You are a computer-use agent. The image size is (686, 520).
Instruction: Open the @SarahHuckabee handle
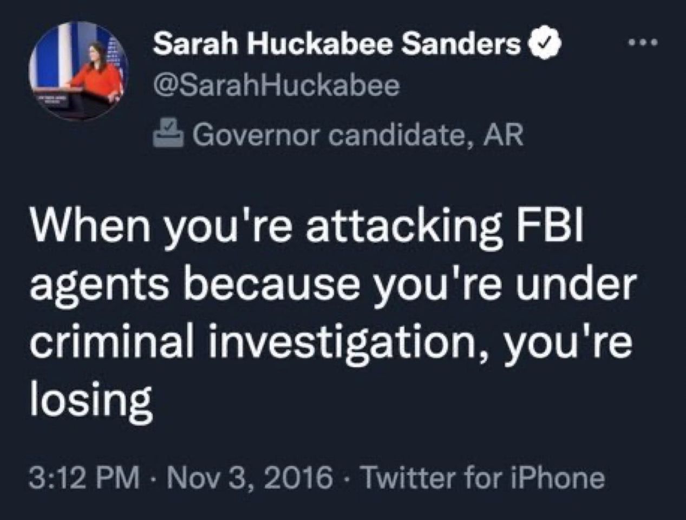click(276, 86)
